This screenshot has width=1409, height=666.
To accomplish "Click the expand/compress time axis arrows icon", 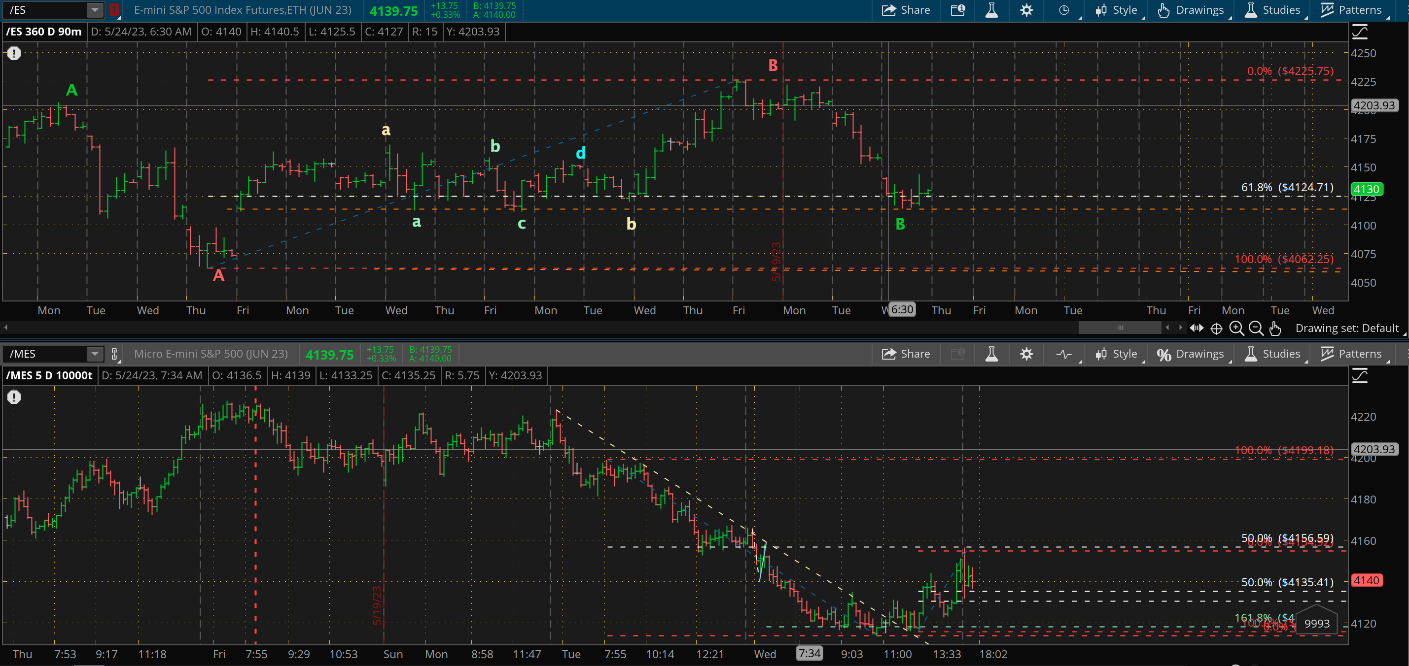I will (x=1196, y=328).
